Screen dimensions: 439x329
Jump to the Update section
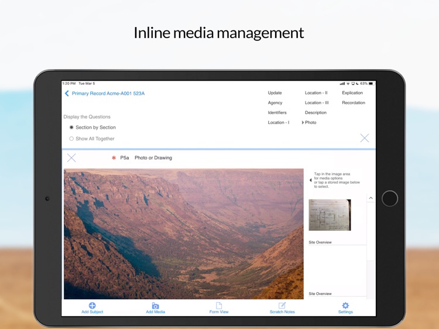[275, 92]
